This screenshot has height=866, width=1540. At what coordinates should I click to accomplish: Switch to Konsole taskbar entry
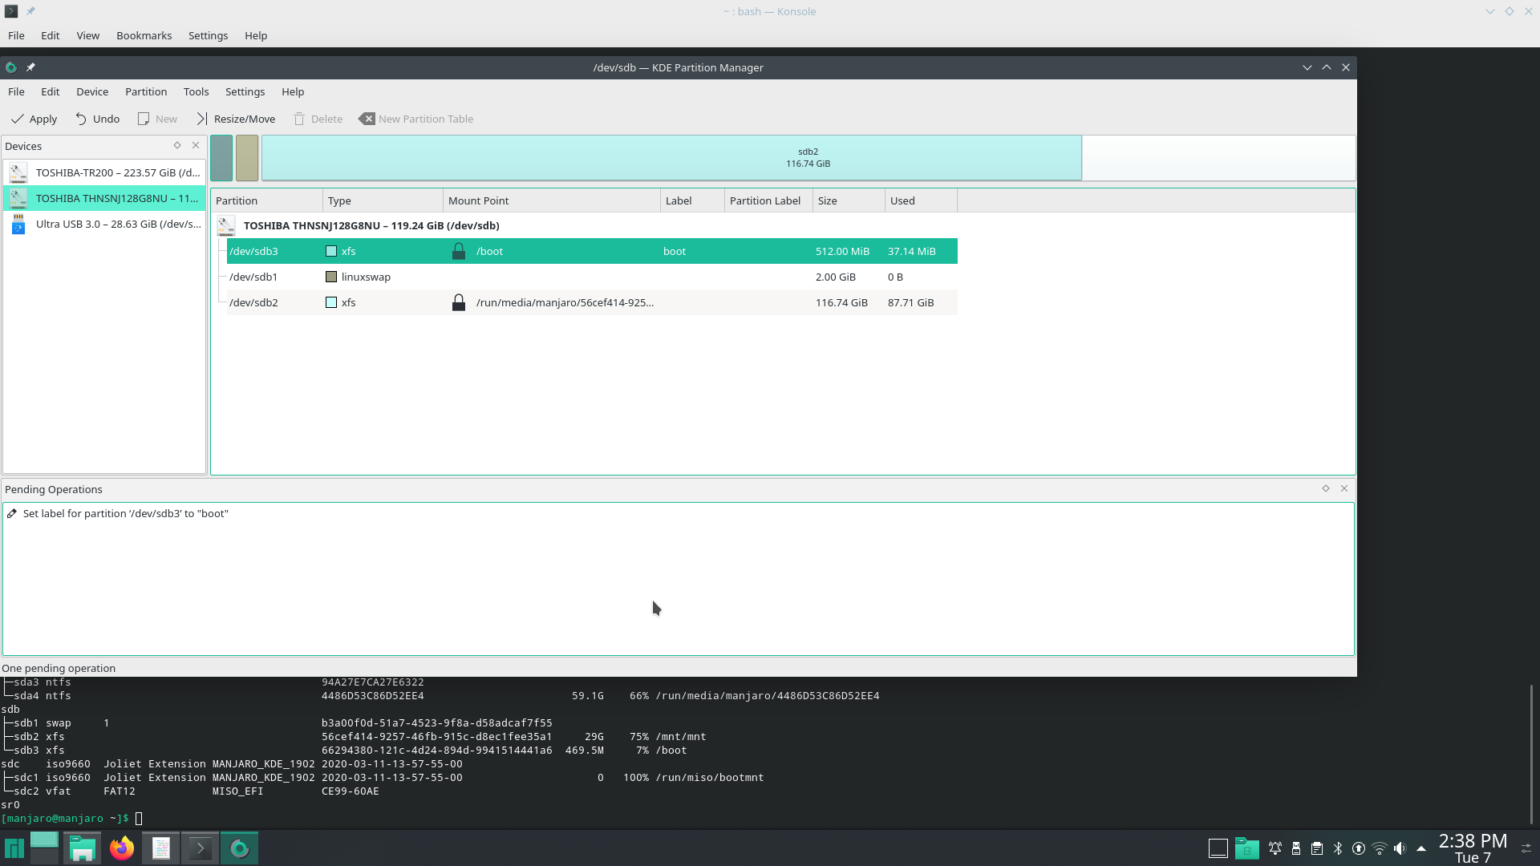coord(201,848)
